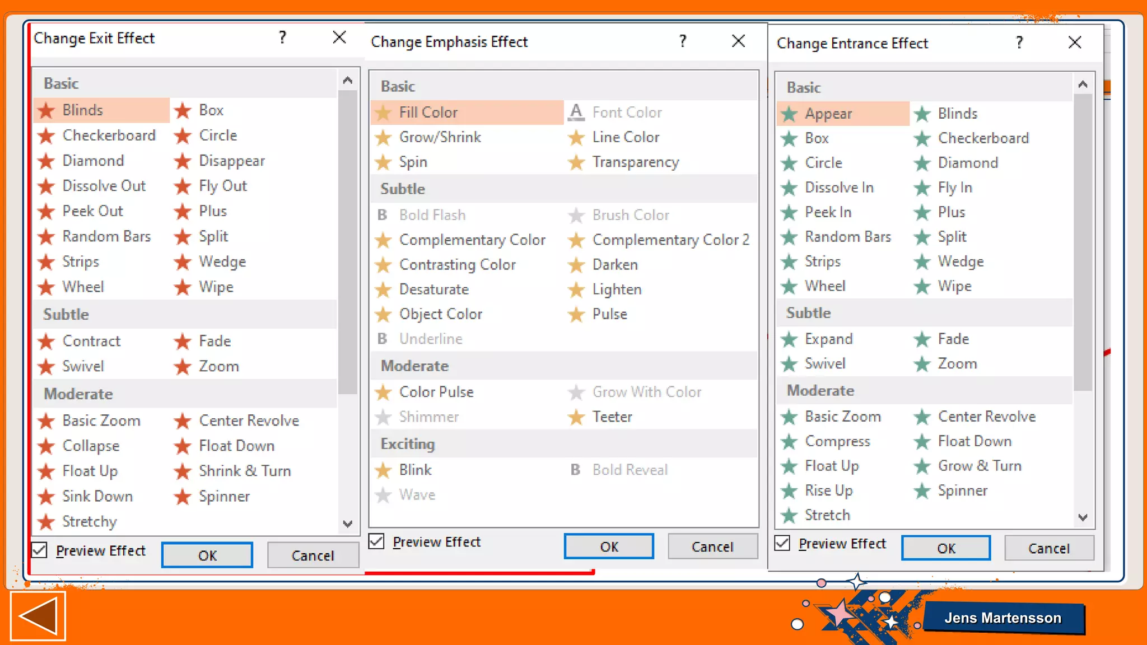
Task: Click the Dissolve In entrance star icon
Action: 789,188
